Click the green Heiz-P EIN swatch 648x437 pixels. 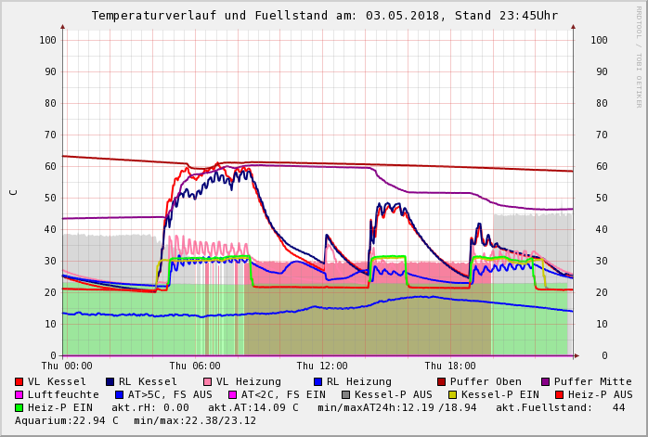pos(19,407)
